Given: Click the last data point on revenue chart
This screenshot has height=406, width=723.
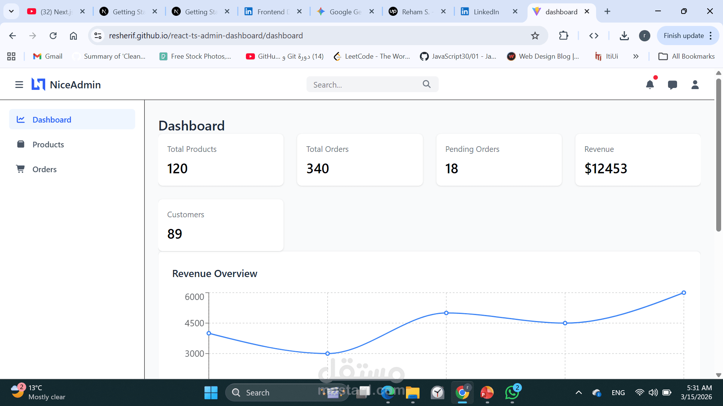Looking at the screenshot, I should tap(684, 293).
